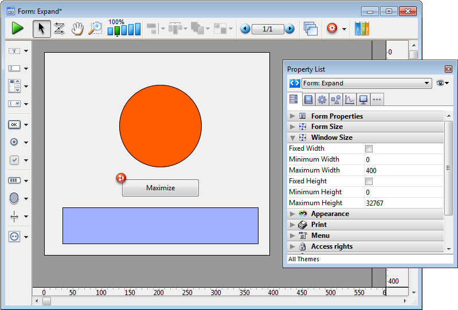458x310 pixels.
Task: Switch to the monitor tab in Property List
Action: coord(363,100)
